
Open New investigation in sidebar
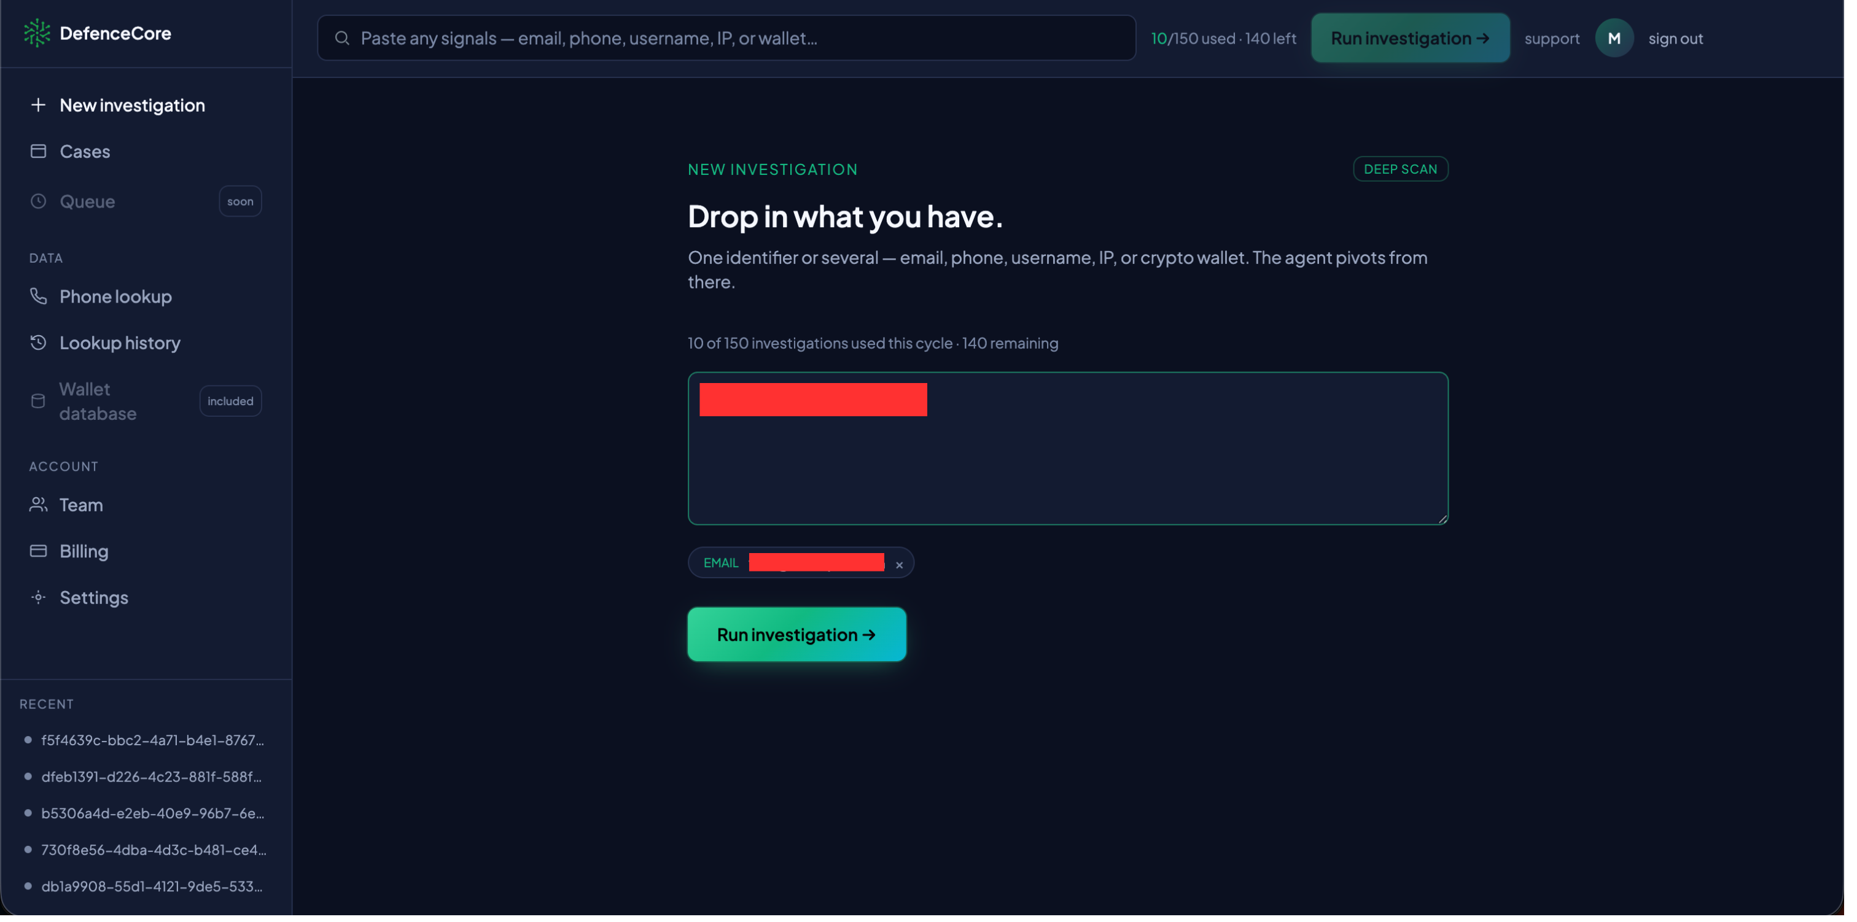(147, 105)
